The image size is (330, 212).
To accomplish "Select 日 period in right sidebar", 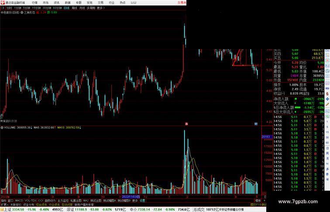I will pos(327,148).
